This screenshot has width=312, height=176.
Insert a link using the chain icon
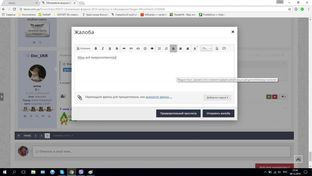(x=124, y=48)
